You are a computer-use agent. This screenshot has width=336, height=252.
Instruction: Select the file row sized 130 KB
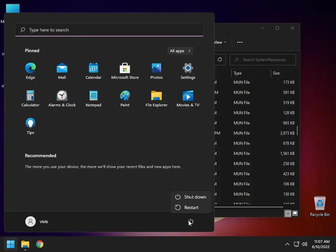[255, 194]
